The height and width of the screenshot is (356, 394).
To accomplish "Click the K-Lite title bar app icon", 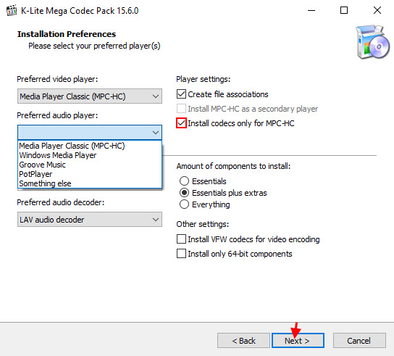I will [x=12, y=11].
